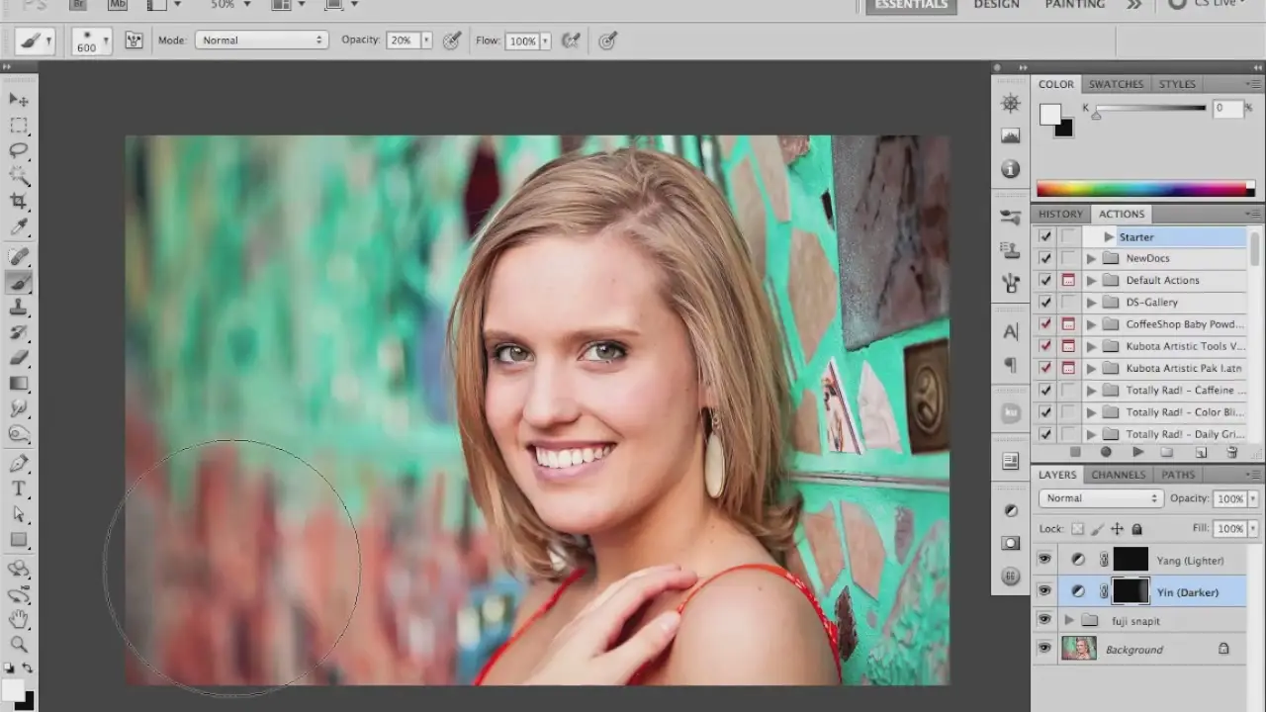Select the Rectangular Marquee tool
The height and width of the screenshot is (712, 1266).
coord(19,126)
